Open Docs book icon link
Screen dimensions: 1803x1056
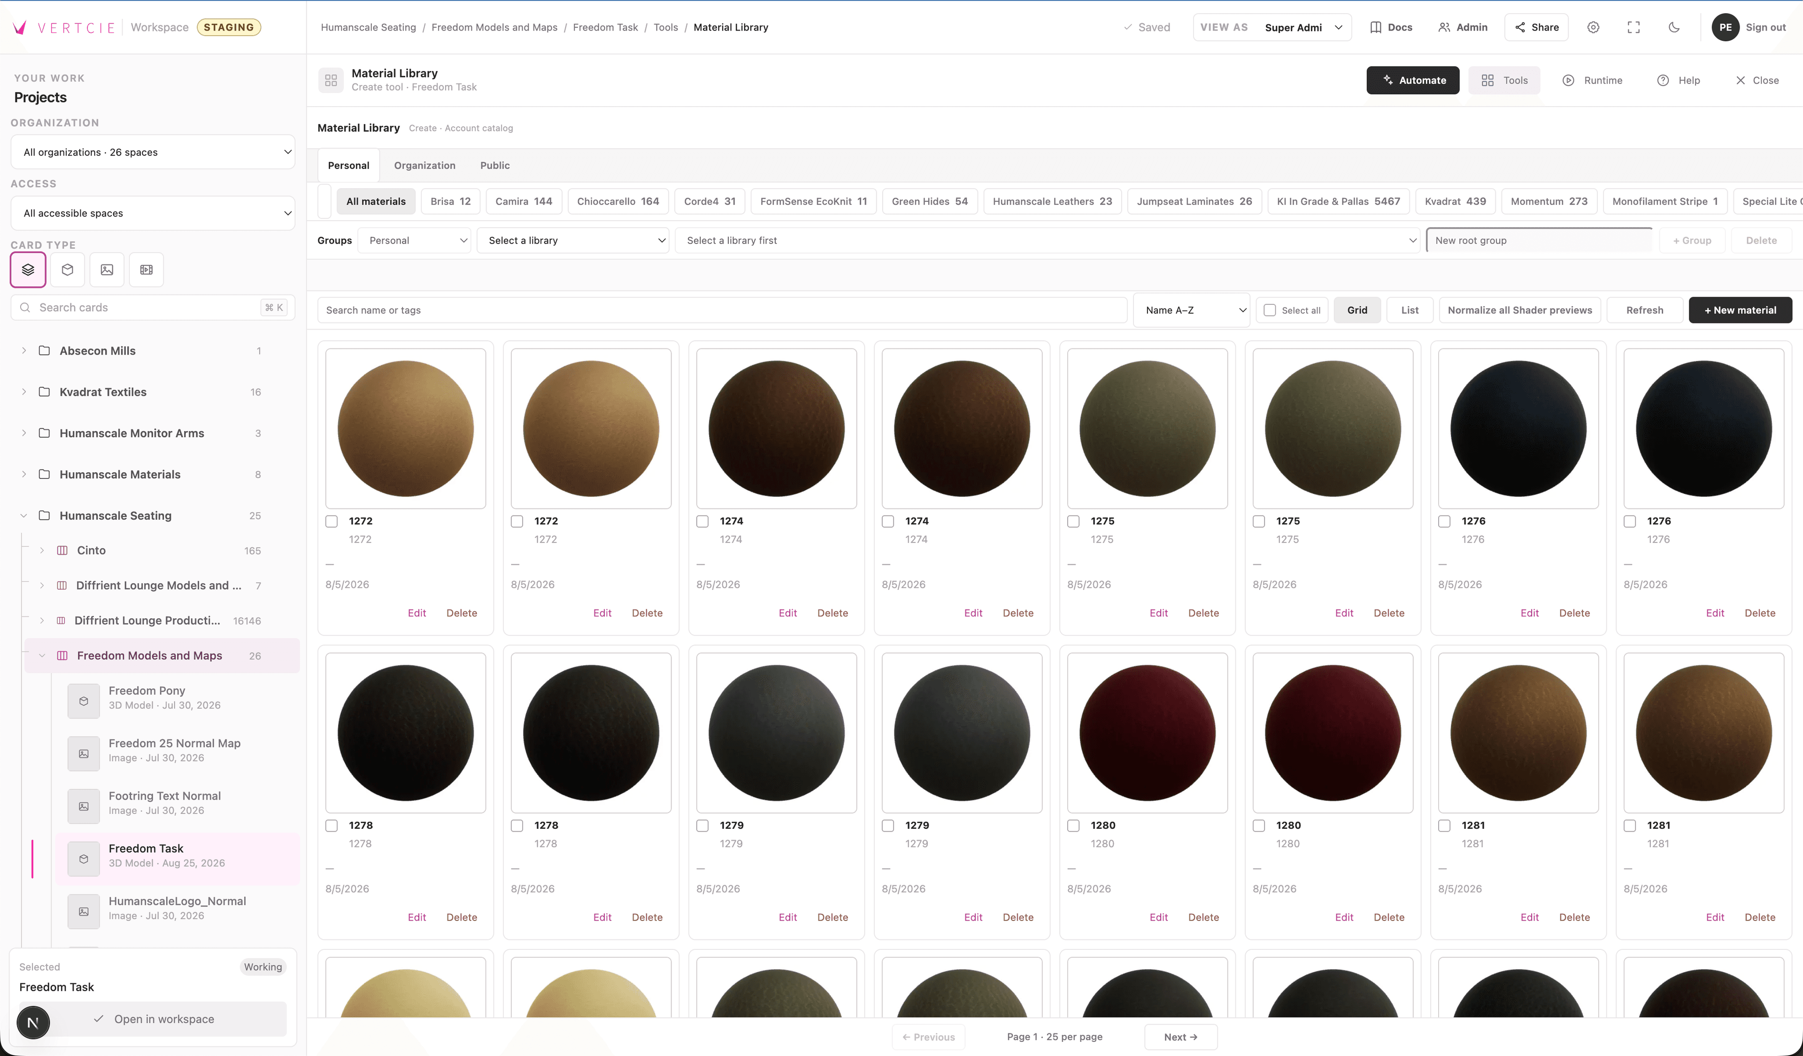[1375, 27]
